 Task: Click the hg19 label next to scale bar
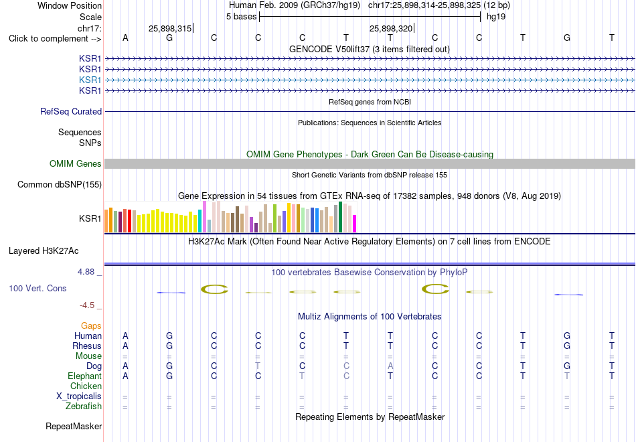pyautogui.click(x=496, y=17)
